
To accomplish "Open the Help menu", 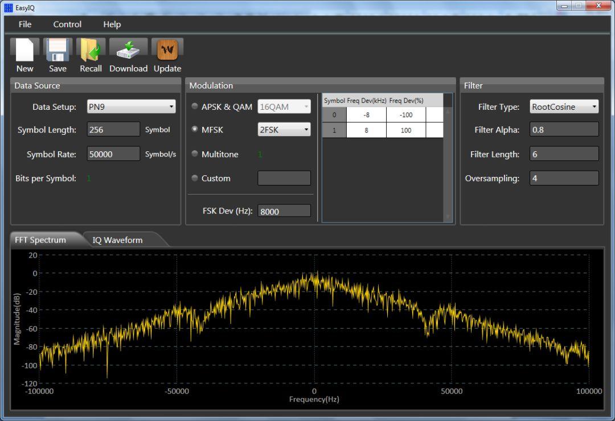I will point(112,24).
